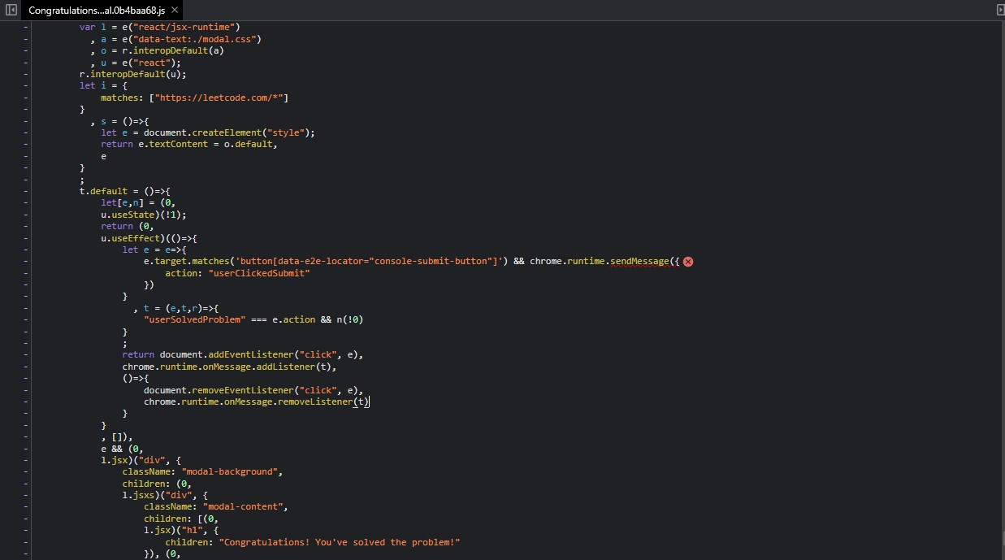Click the red error icon near sendMessage
This screenshot has width=1005, height=560.
pos(688,261)
